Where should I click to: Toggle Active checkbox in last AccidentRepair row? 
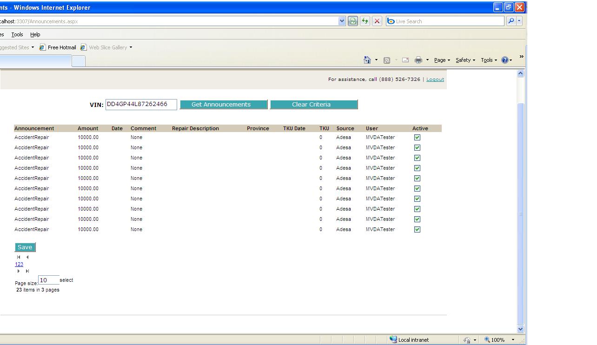tap(417, 229)
